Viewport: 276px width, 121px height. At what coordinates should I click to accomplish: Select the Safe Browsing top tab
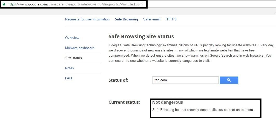[x=126, y=19]
